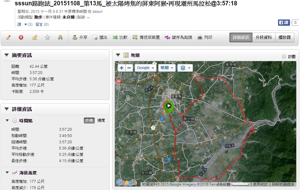Open the map layers dropdown
This screenshot has height=190, width=300.
click(185, 68)
